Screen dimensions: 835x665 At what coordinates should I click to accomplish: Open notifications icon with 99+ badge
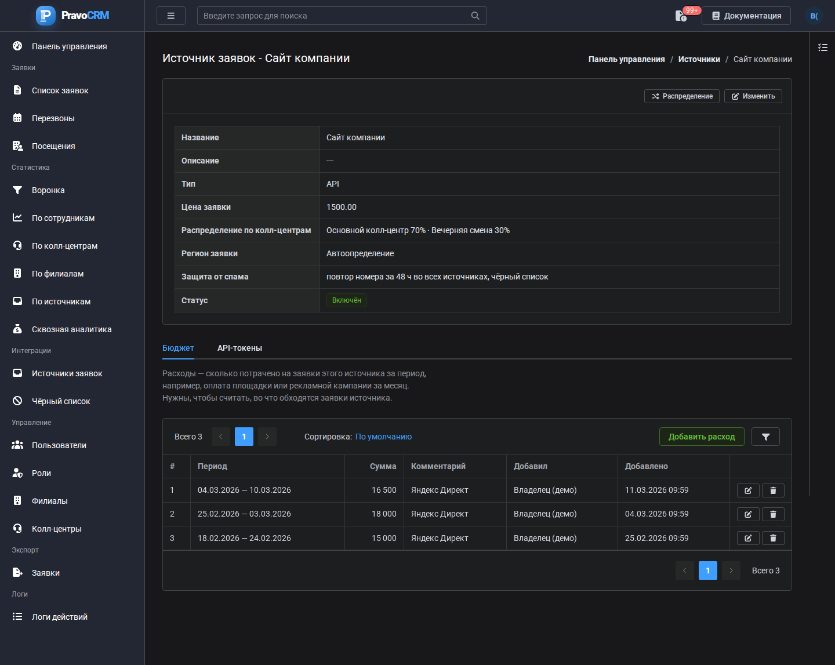coord(681,16)
